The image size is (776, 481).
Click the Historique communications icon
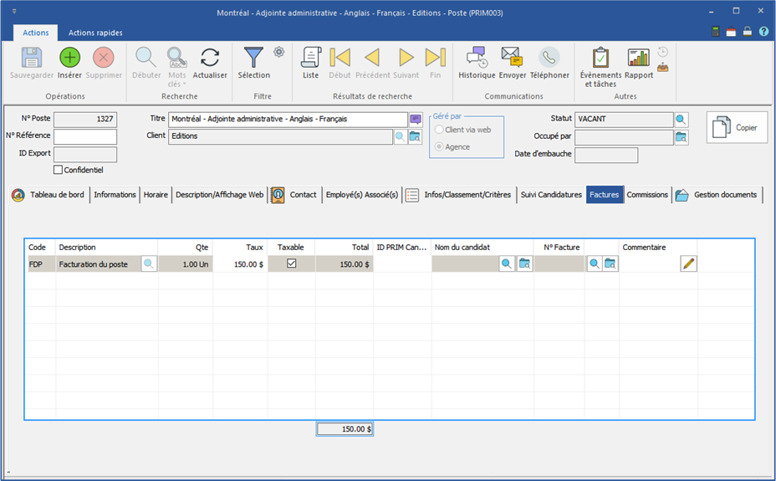tap(477, 58)
